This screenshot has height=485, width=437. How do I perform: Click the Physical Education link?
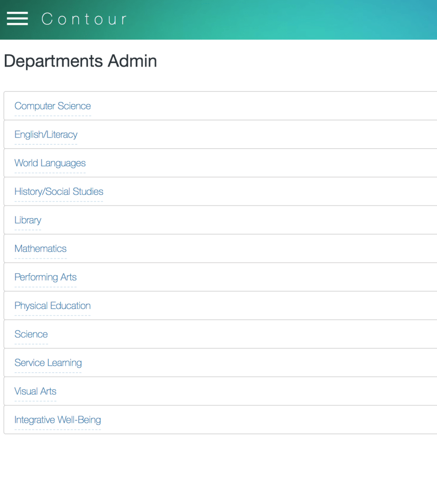52,306
